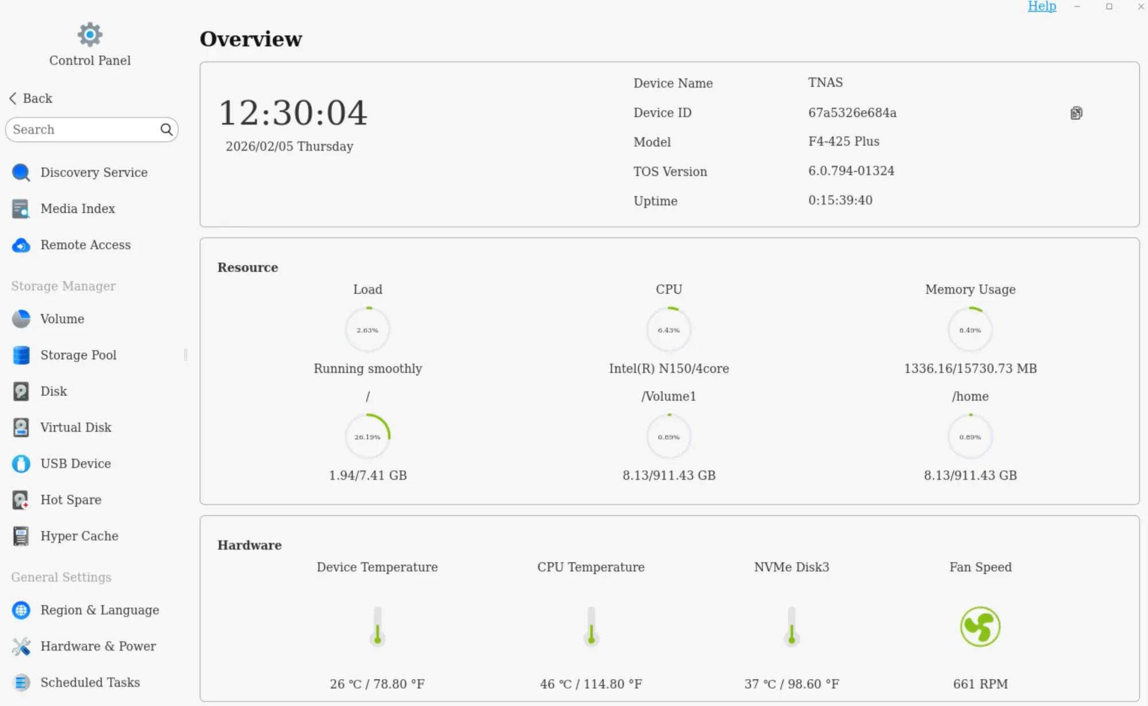Select Volume under Storage Manager

[61, 319]
